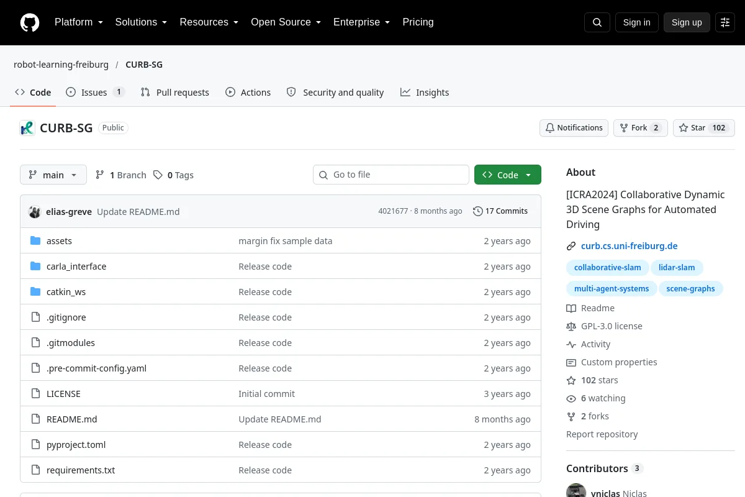
Task: Switch to the Code tab
Action: tap(34, 93)
